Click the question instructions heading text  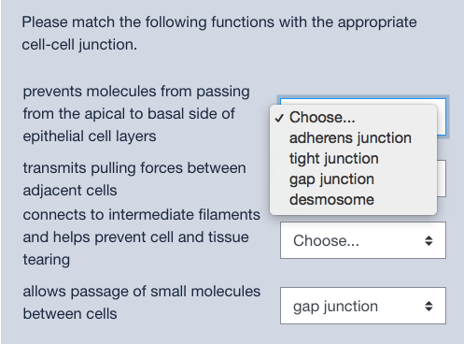[219, 34]
